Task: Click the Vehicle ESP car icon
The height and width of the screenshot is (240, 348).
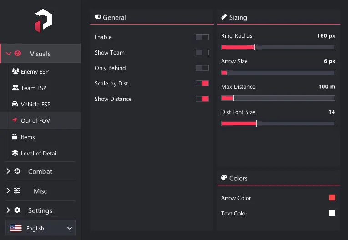Action: coord(15,104)
